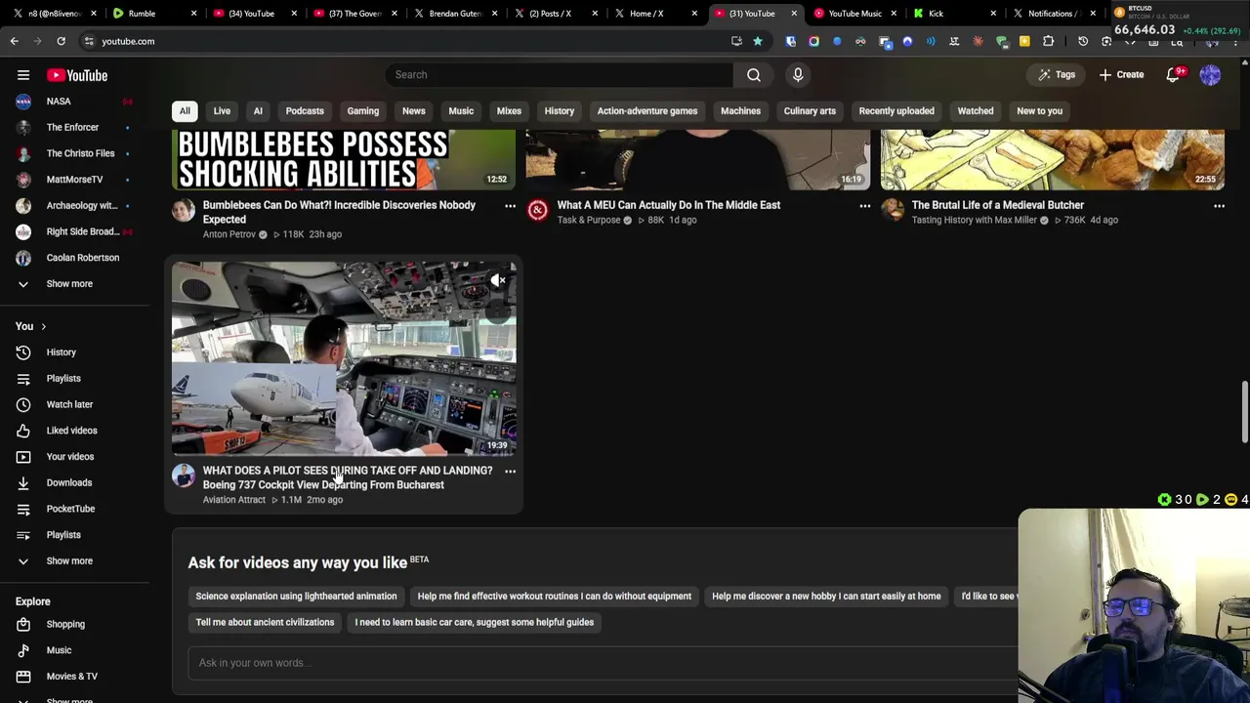Select the Action-adventure games chip
The image size is (1250, 703).
tap(647, 111)
